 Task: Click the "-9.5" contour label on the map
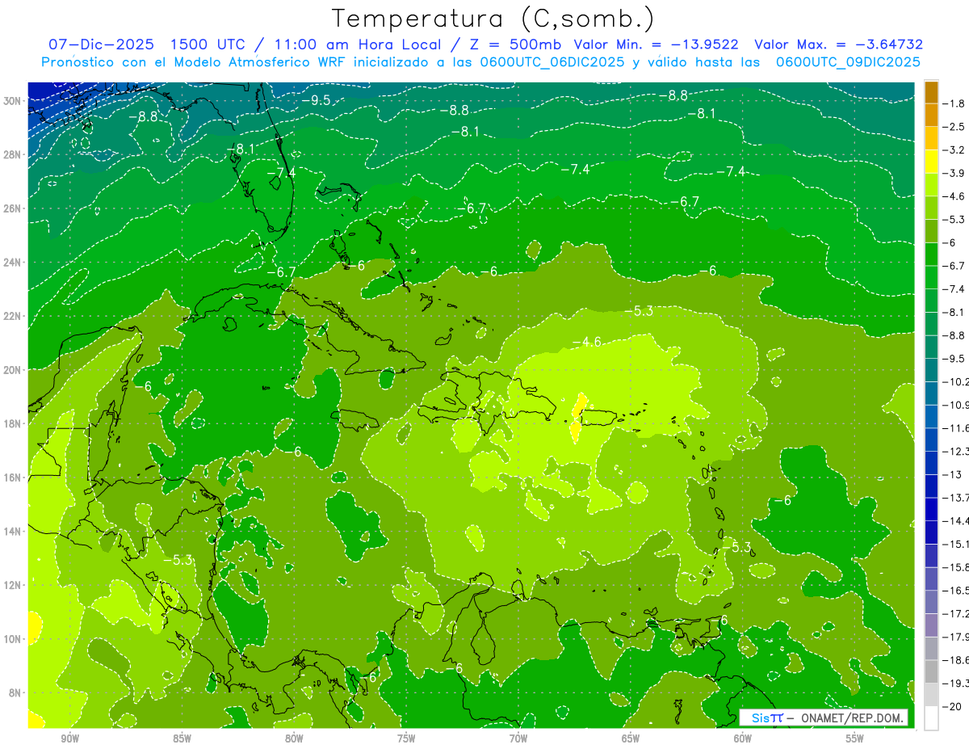[x=317, y=100]
